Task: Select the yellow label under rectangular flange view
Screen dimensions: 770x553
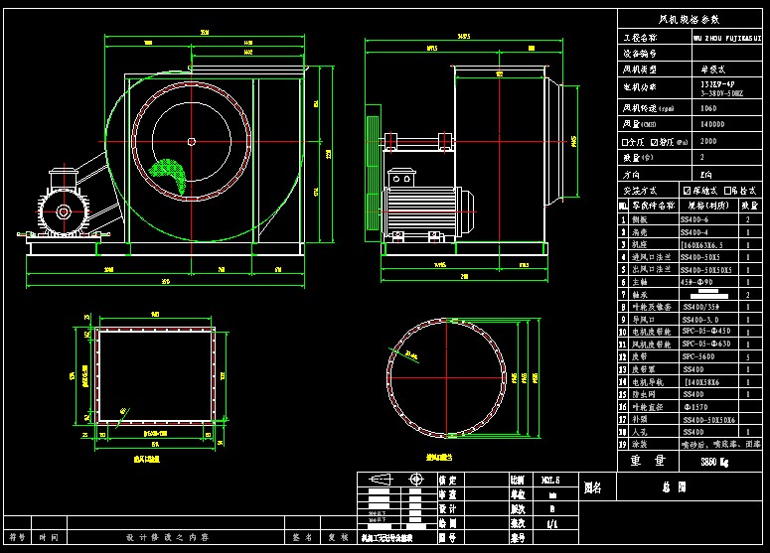Action: point(148,460)
